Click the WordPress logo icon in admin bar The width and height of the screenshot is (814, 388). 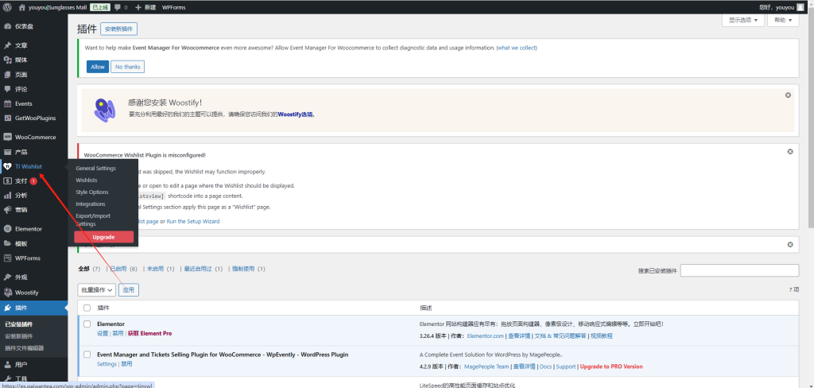pos(7,7)
